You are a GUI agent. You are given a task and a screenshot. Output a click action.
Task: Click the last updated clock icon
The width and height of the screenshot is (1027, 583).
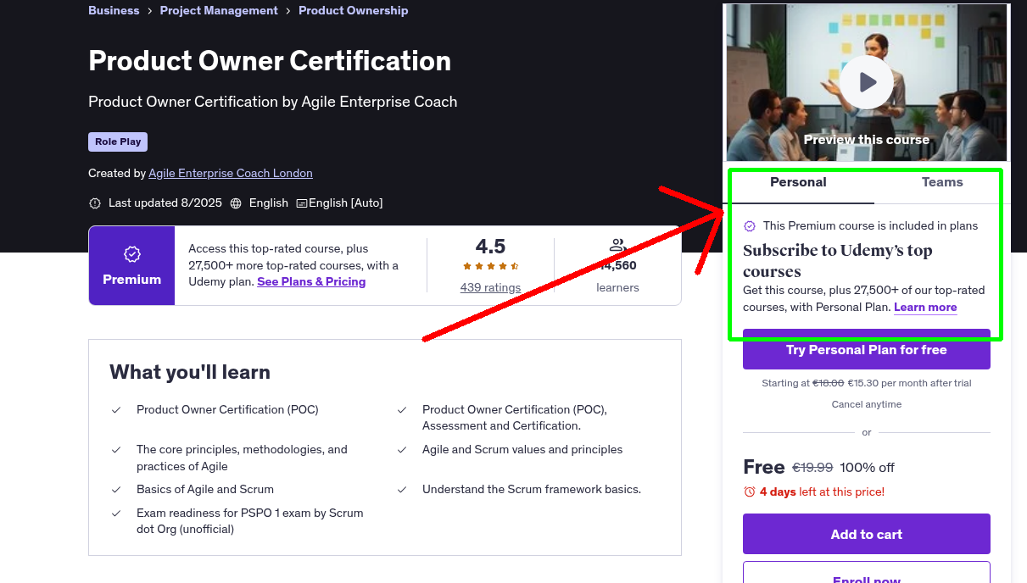(95, 203)
